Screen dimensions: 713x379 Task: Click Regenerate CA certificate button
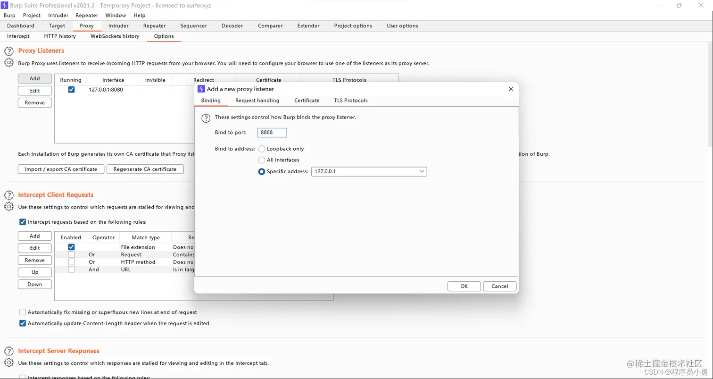pos(145,169)
